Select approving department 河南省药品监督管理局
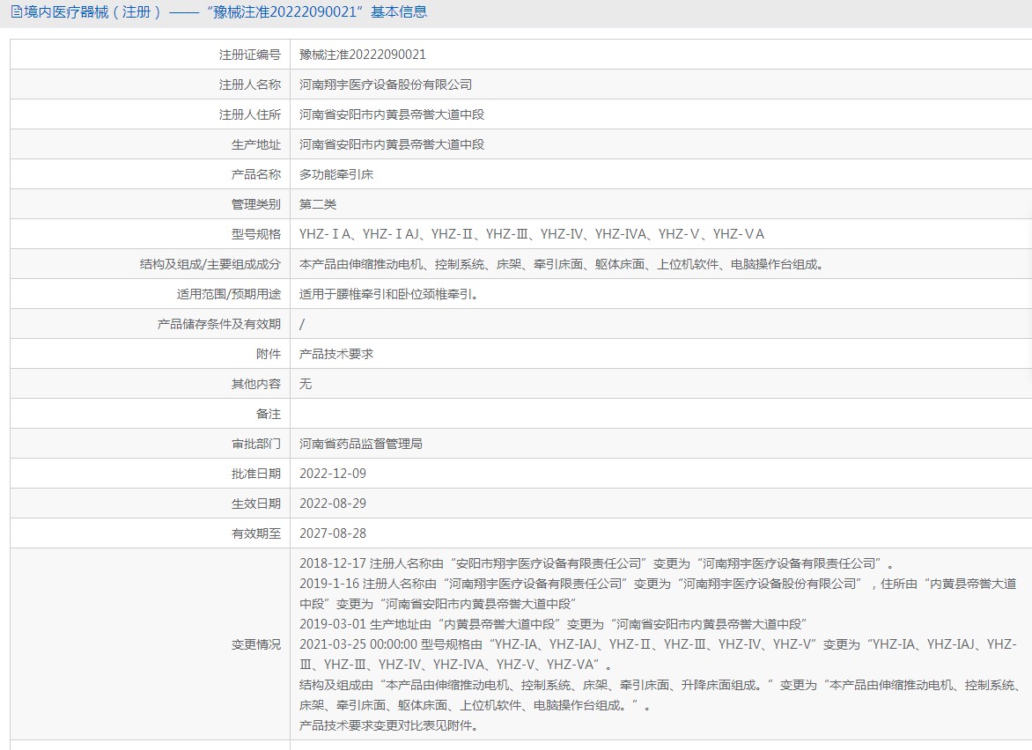The height and width of the screenshot is (750, 1032). click(361, 444)
